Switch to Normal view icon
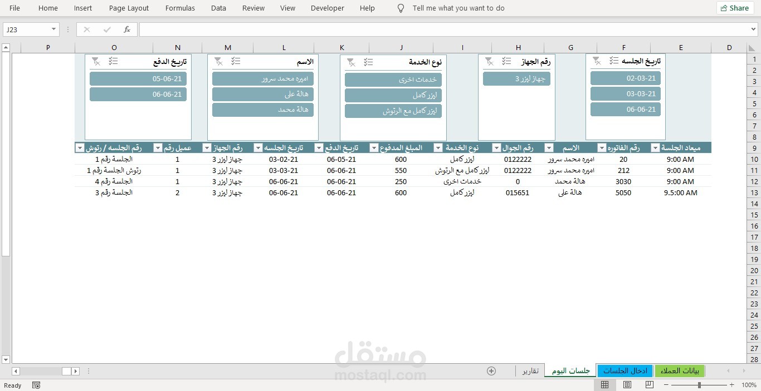 click(x=604, y=385)
